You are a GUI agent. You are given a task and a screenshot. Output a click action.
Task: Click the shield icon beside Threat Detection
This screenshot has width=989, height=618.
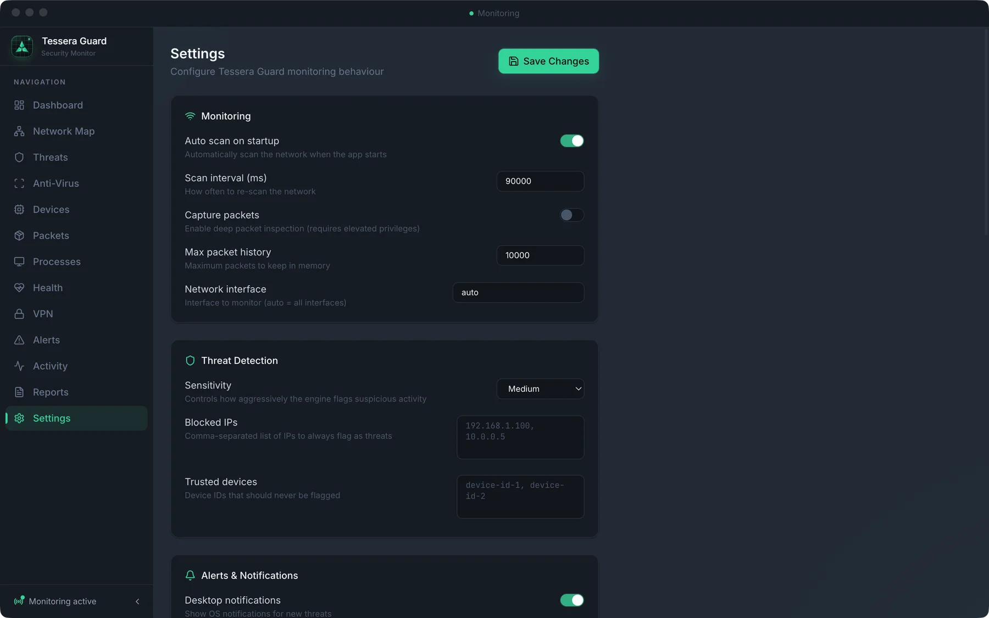pos(190,360)
